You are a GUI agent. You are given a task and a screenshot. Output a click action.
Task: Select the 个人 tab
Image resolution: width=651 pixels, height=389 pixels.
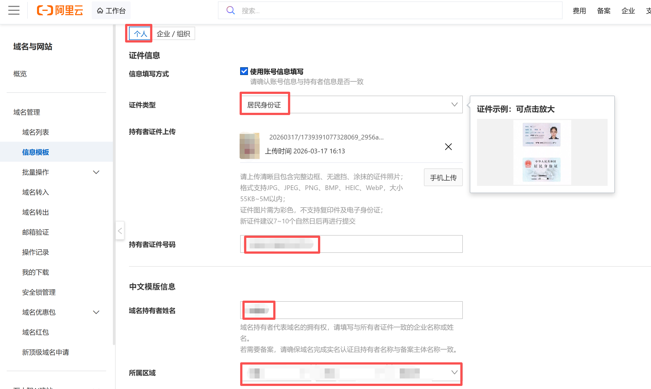tap(140, 34)
